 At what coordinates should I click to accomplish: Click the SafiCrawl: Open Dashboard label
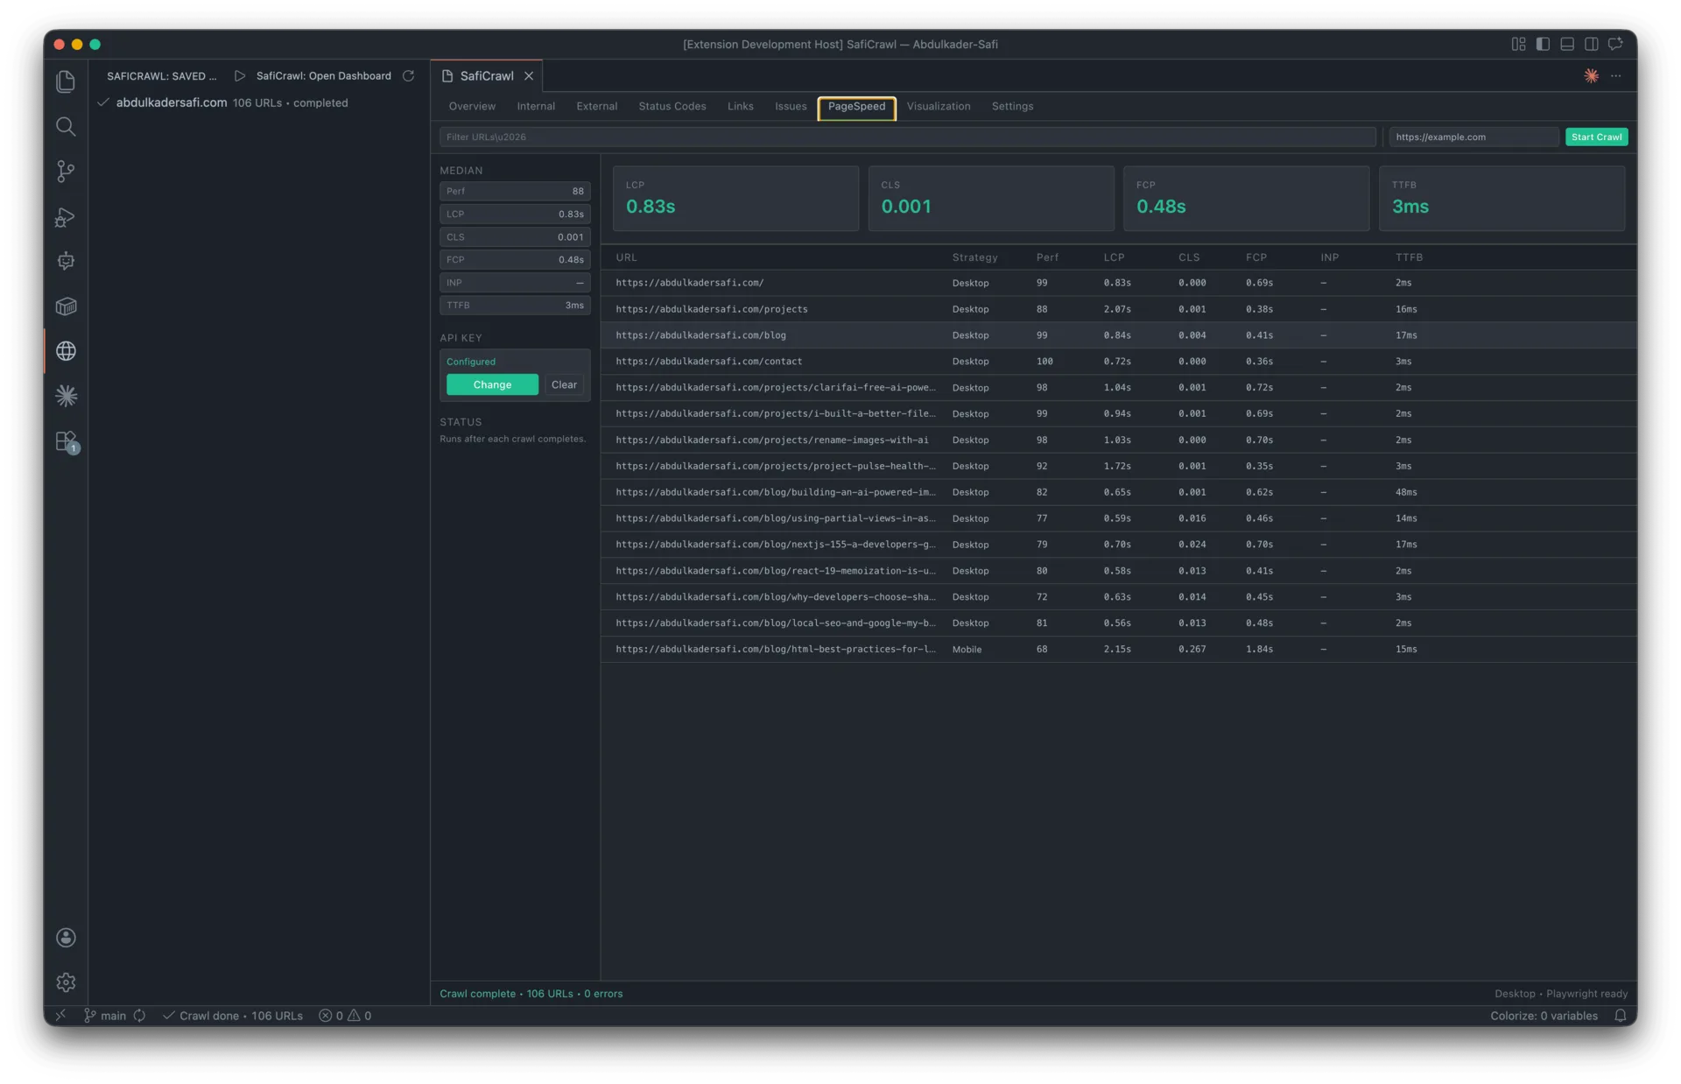pos(323,76)
